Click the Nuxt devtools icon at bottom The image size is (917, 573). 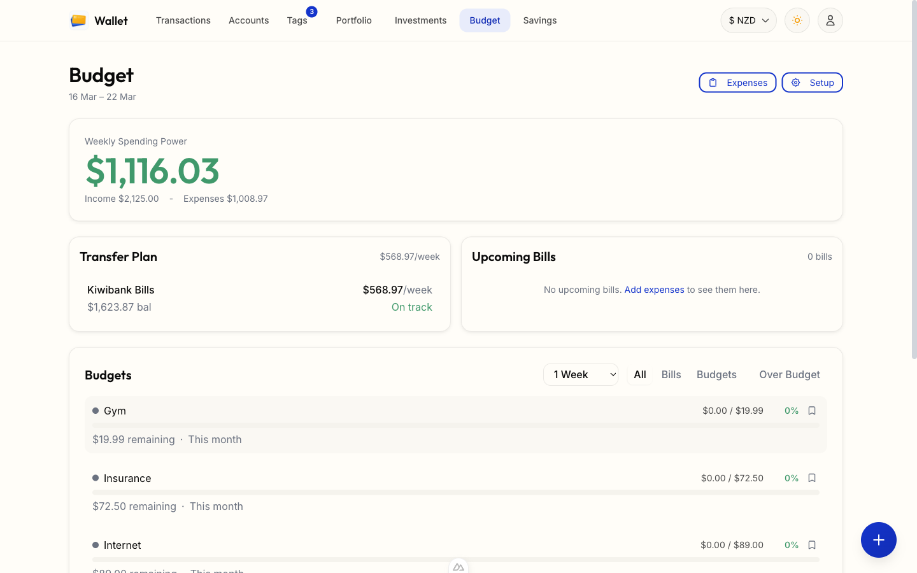pyautogui.click(x=458, y=567)
